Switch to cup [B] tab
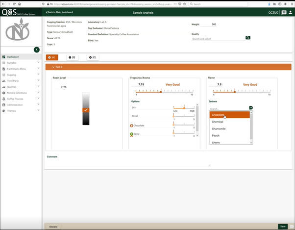Image resolution: width=295 pixels, height=230 pixels. pyautogui.click(x=73, y=57)
